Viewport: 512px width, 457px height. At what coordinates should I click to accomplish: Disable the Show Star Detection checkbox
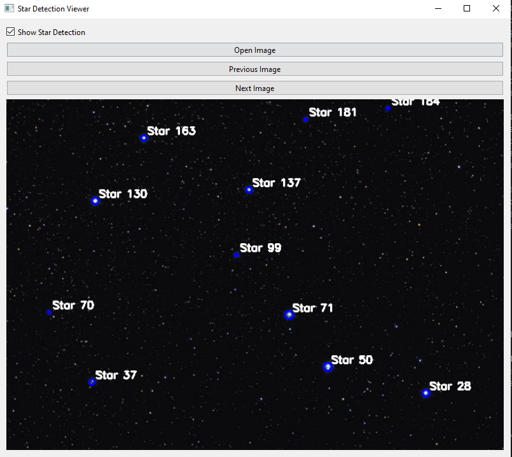click(x=10, y=31)
